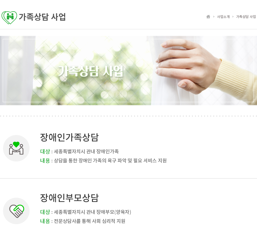Click the green 대상 label under 장애인가족상담
The height and width of the screenshot is (250, 257).
(x=45, y=151)
